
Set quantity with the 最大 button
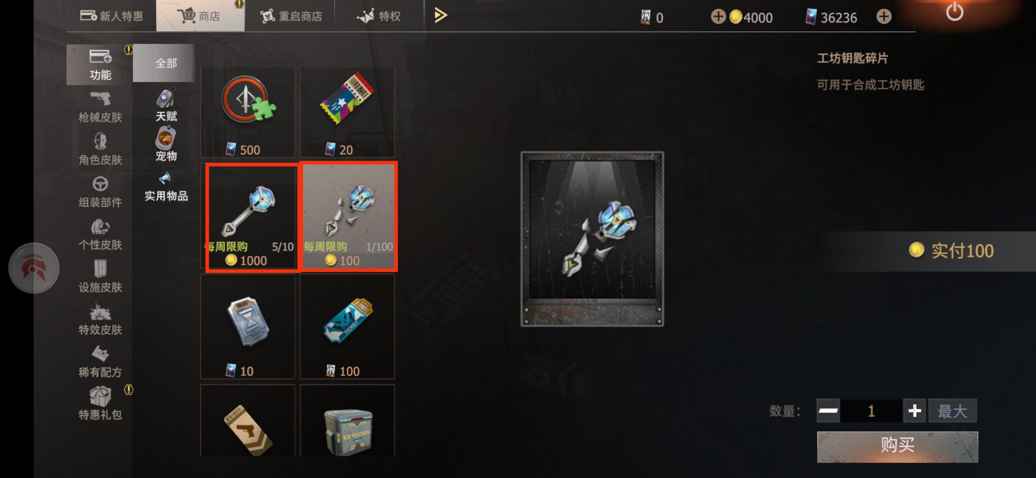coord(952,411)
